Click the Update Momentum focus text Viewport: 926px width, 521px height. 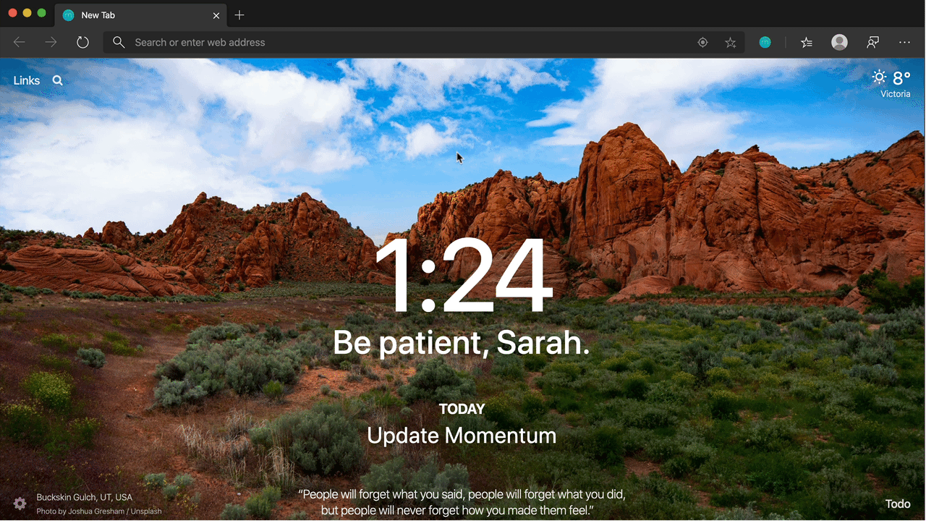[462, 436]
